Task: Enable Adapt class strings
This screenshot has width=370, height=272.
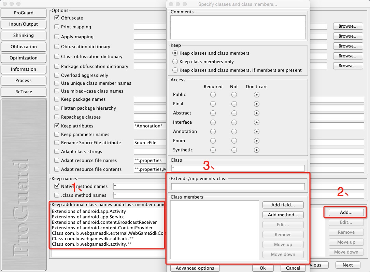Action: click(57, 151)
